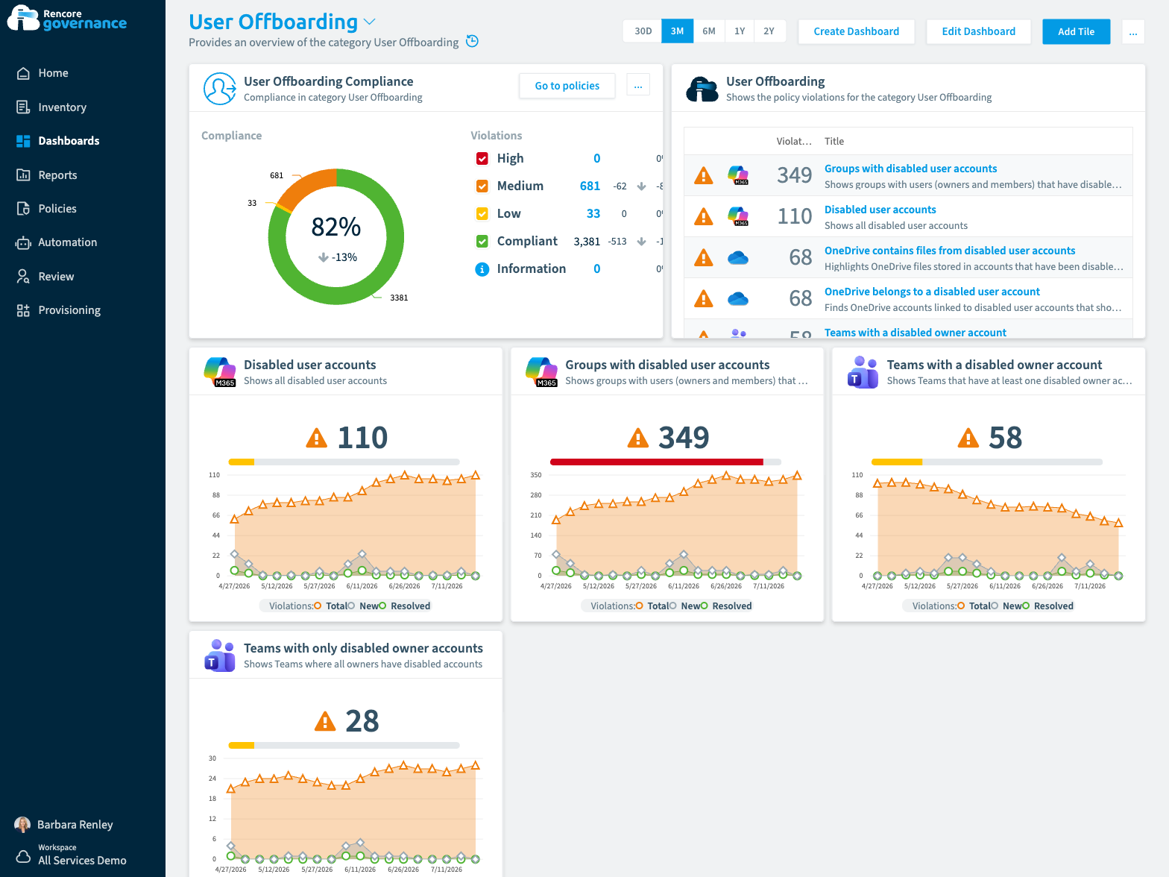The image size is (1169, 877).
Task: Select the 6M time range
Action: point(709,31)
